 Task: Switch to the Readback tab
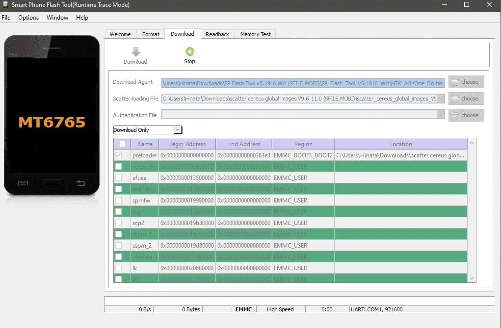tap(217, 34)
